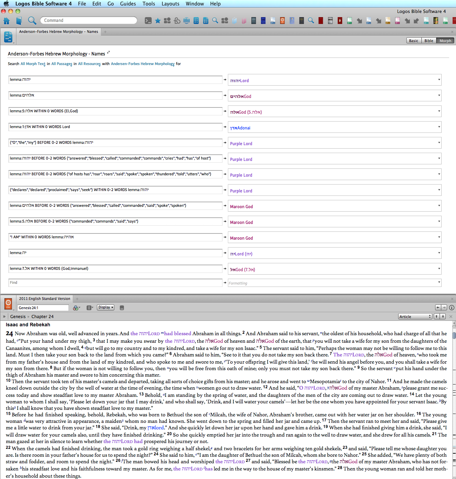Click the back arrow in ESV panel
This screenshot has width=456, height=479.
tap(438, 307)
